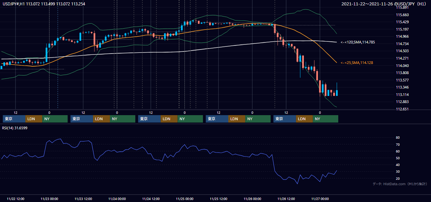Image resolution: width=431 pixels, height=202 pixels.
Task: Click price axis label 114.734
Action: (x=402, y=44)
